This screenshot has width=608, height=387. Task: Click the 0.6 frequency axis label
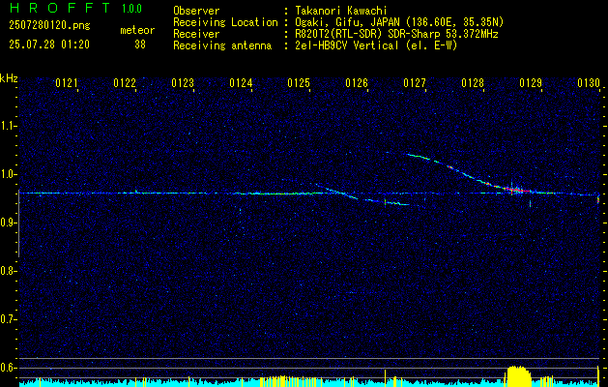[8, 368]
